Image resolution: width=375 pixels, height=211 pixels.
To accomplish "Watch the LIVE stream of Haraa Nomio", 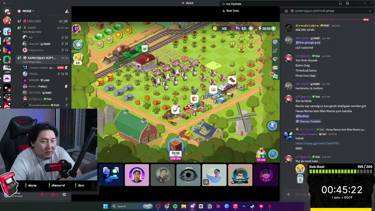I will pos(60,68).
